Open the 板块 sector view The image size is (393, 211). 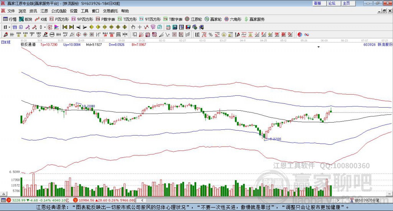(x=26, y=19)
